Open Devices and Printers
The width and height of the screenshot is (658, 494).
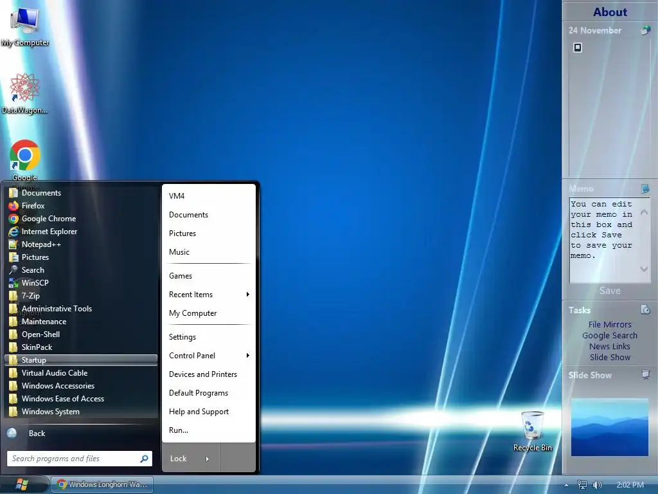(x=209, y=374)
